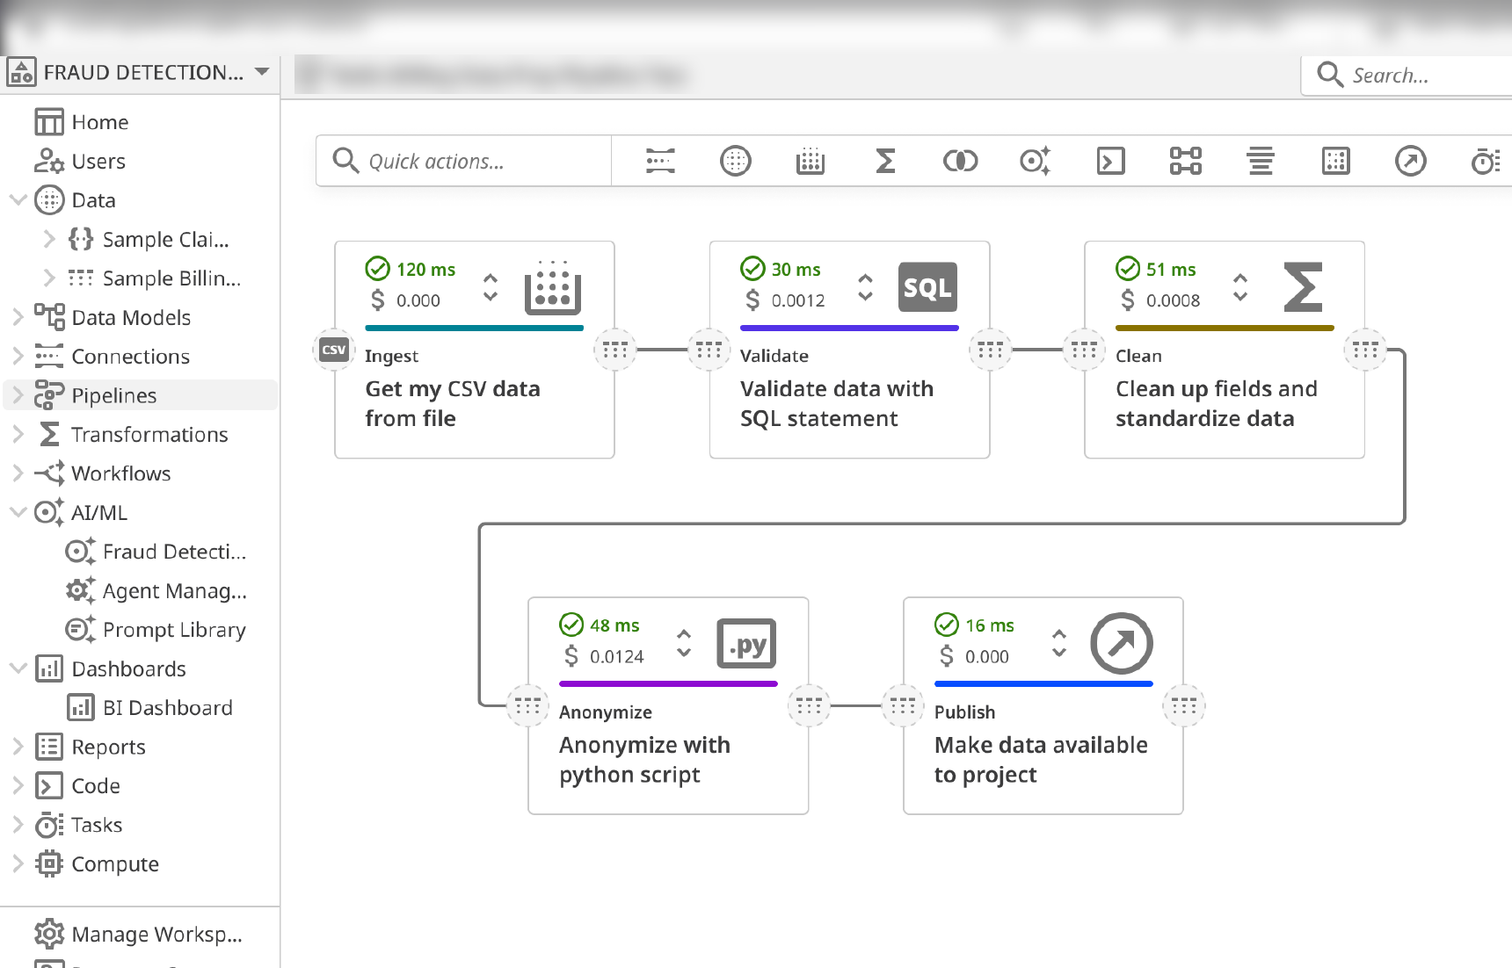The width and height of the screenshot is (1512, 968).
Task: Click the sigma icon on Clean card
Action: pyautogui.click(x=1303, y=286)
